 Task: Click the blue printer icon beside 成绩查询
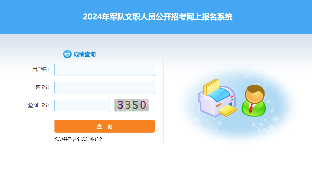tap(67, 54)
